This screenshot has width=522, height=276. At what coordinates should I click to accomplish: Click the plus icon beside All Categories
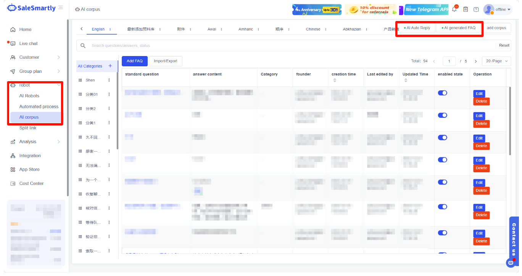pos(110,66)
